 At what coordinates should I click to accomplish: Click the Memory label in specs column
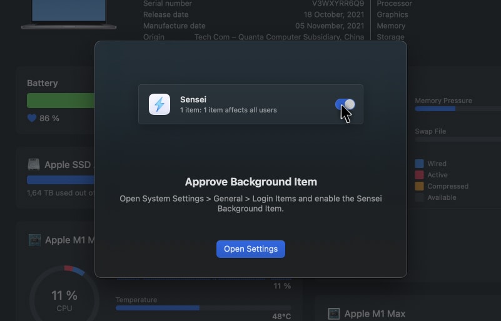(x=391, y=26)
